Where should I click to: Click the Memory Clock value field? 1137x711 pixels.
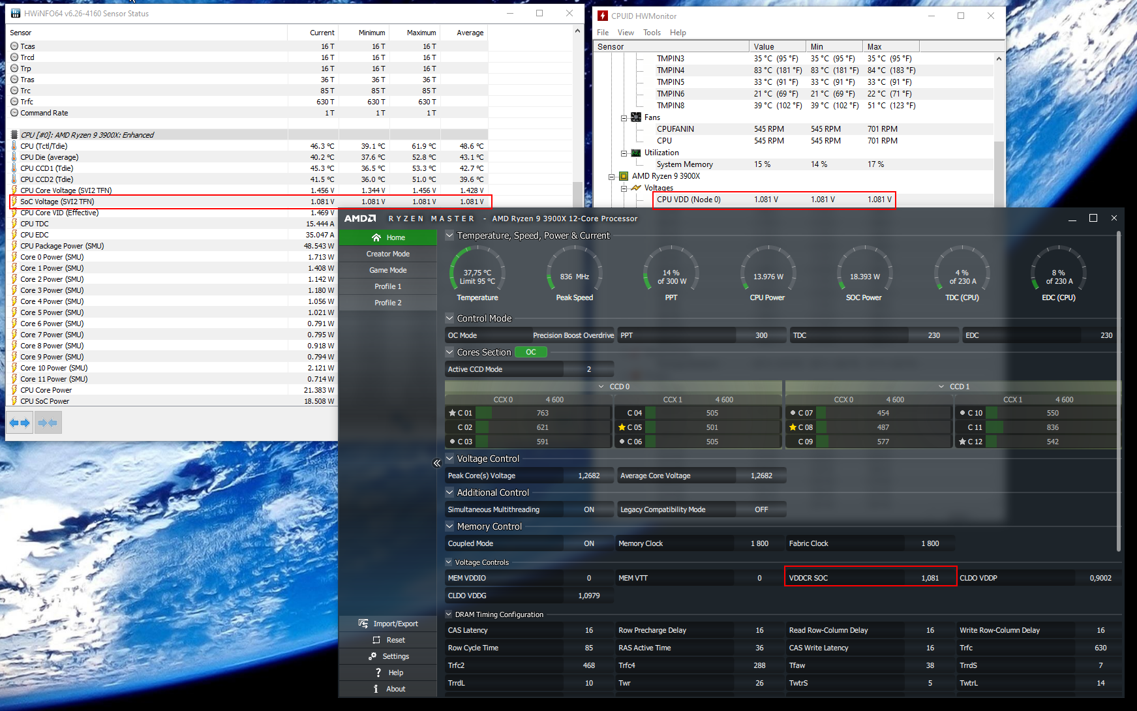[759, 543]
